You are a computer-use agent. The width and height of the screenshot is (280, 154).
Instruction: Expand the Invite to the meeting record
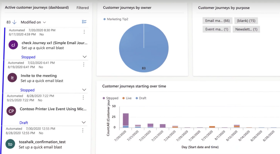pyautogui.click(x=84, y=90)
